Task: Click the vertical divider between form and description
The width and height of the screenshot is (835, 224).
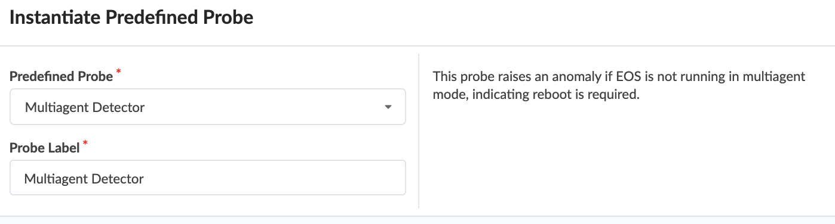Action: click(419, 131)
